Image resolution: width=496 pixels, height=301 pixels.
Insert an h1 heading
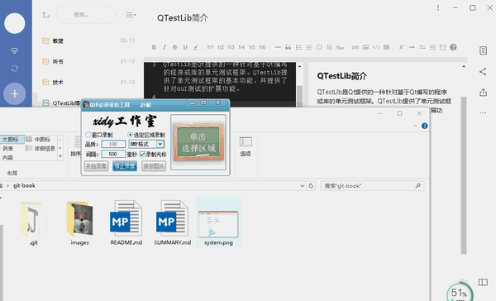[x=210, y=47]
